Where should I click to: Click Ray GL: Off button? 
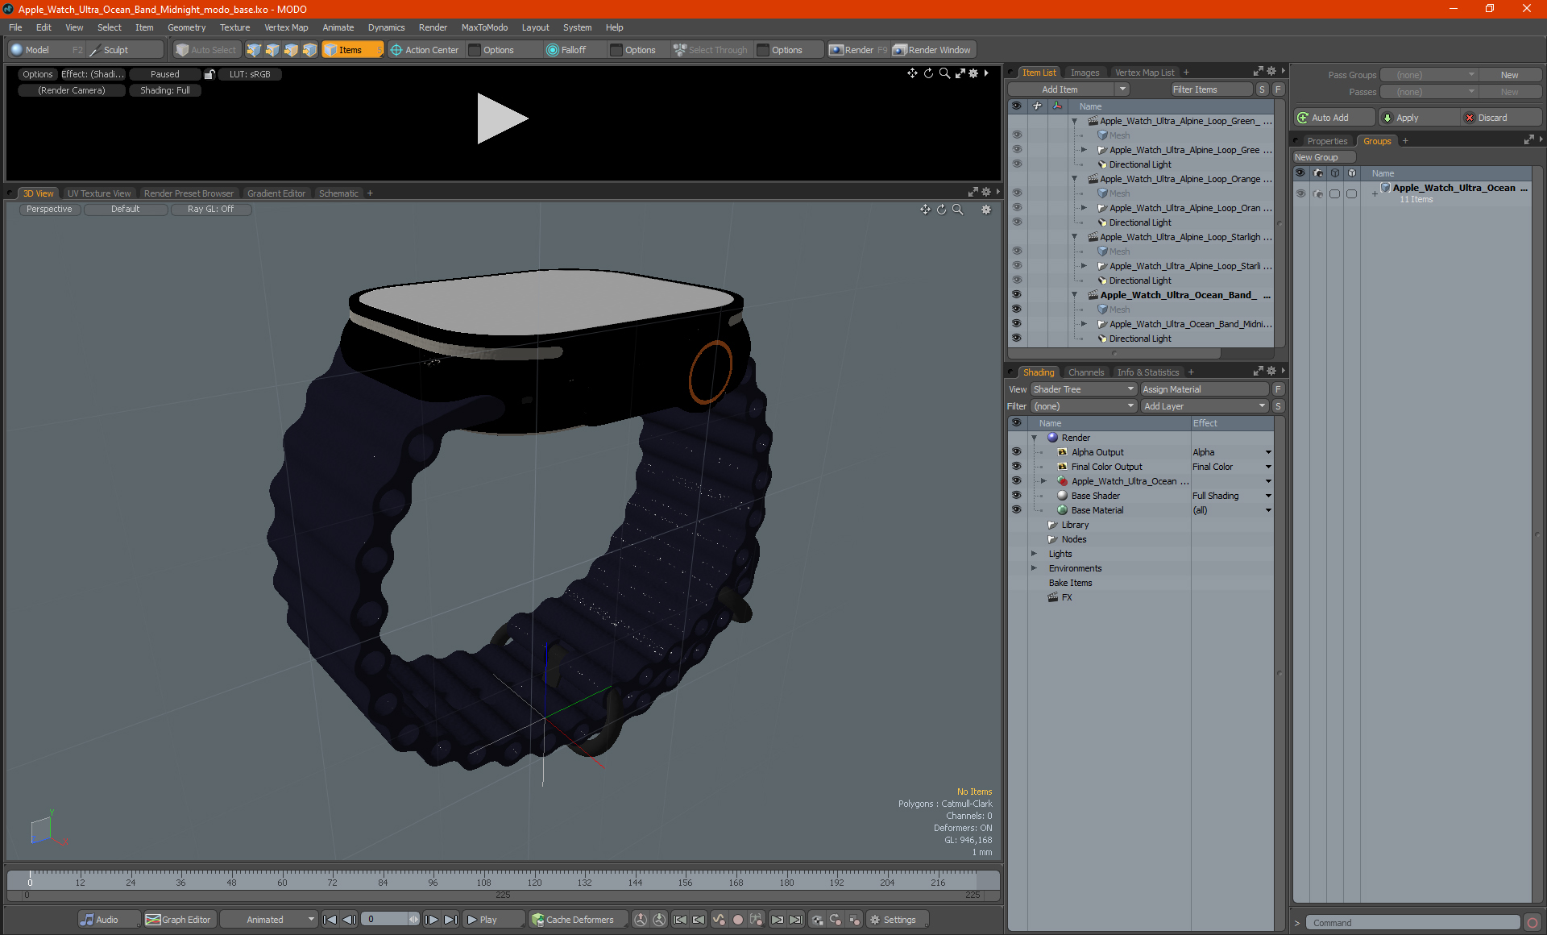point(211,209)
